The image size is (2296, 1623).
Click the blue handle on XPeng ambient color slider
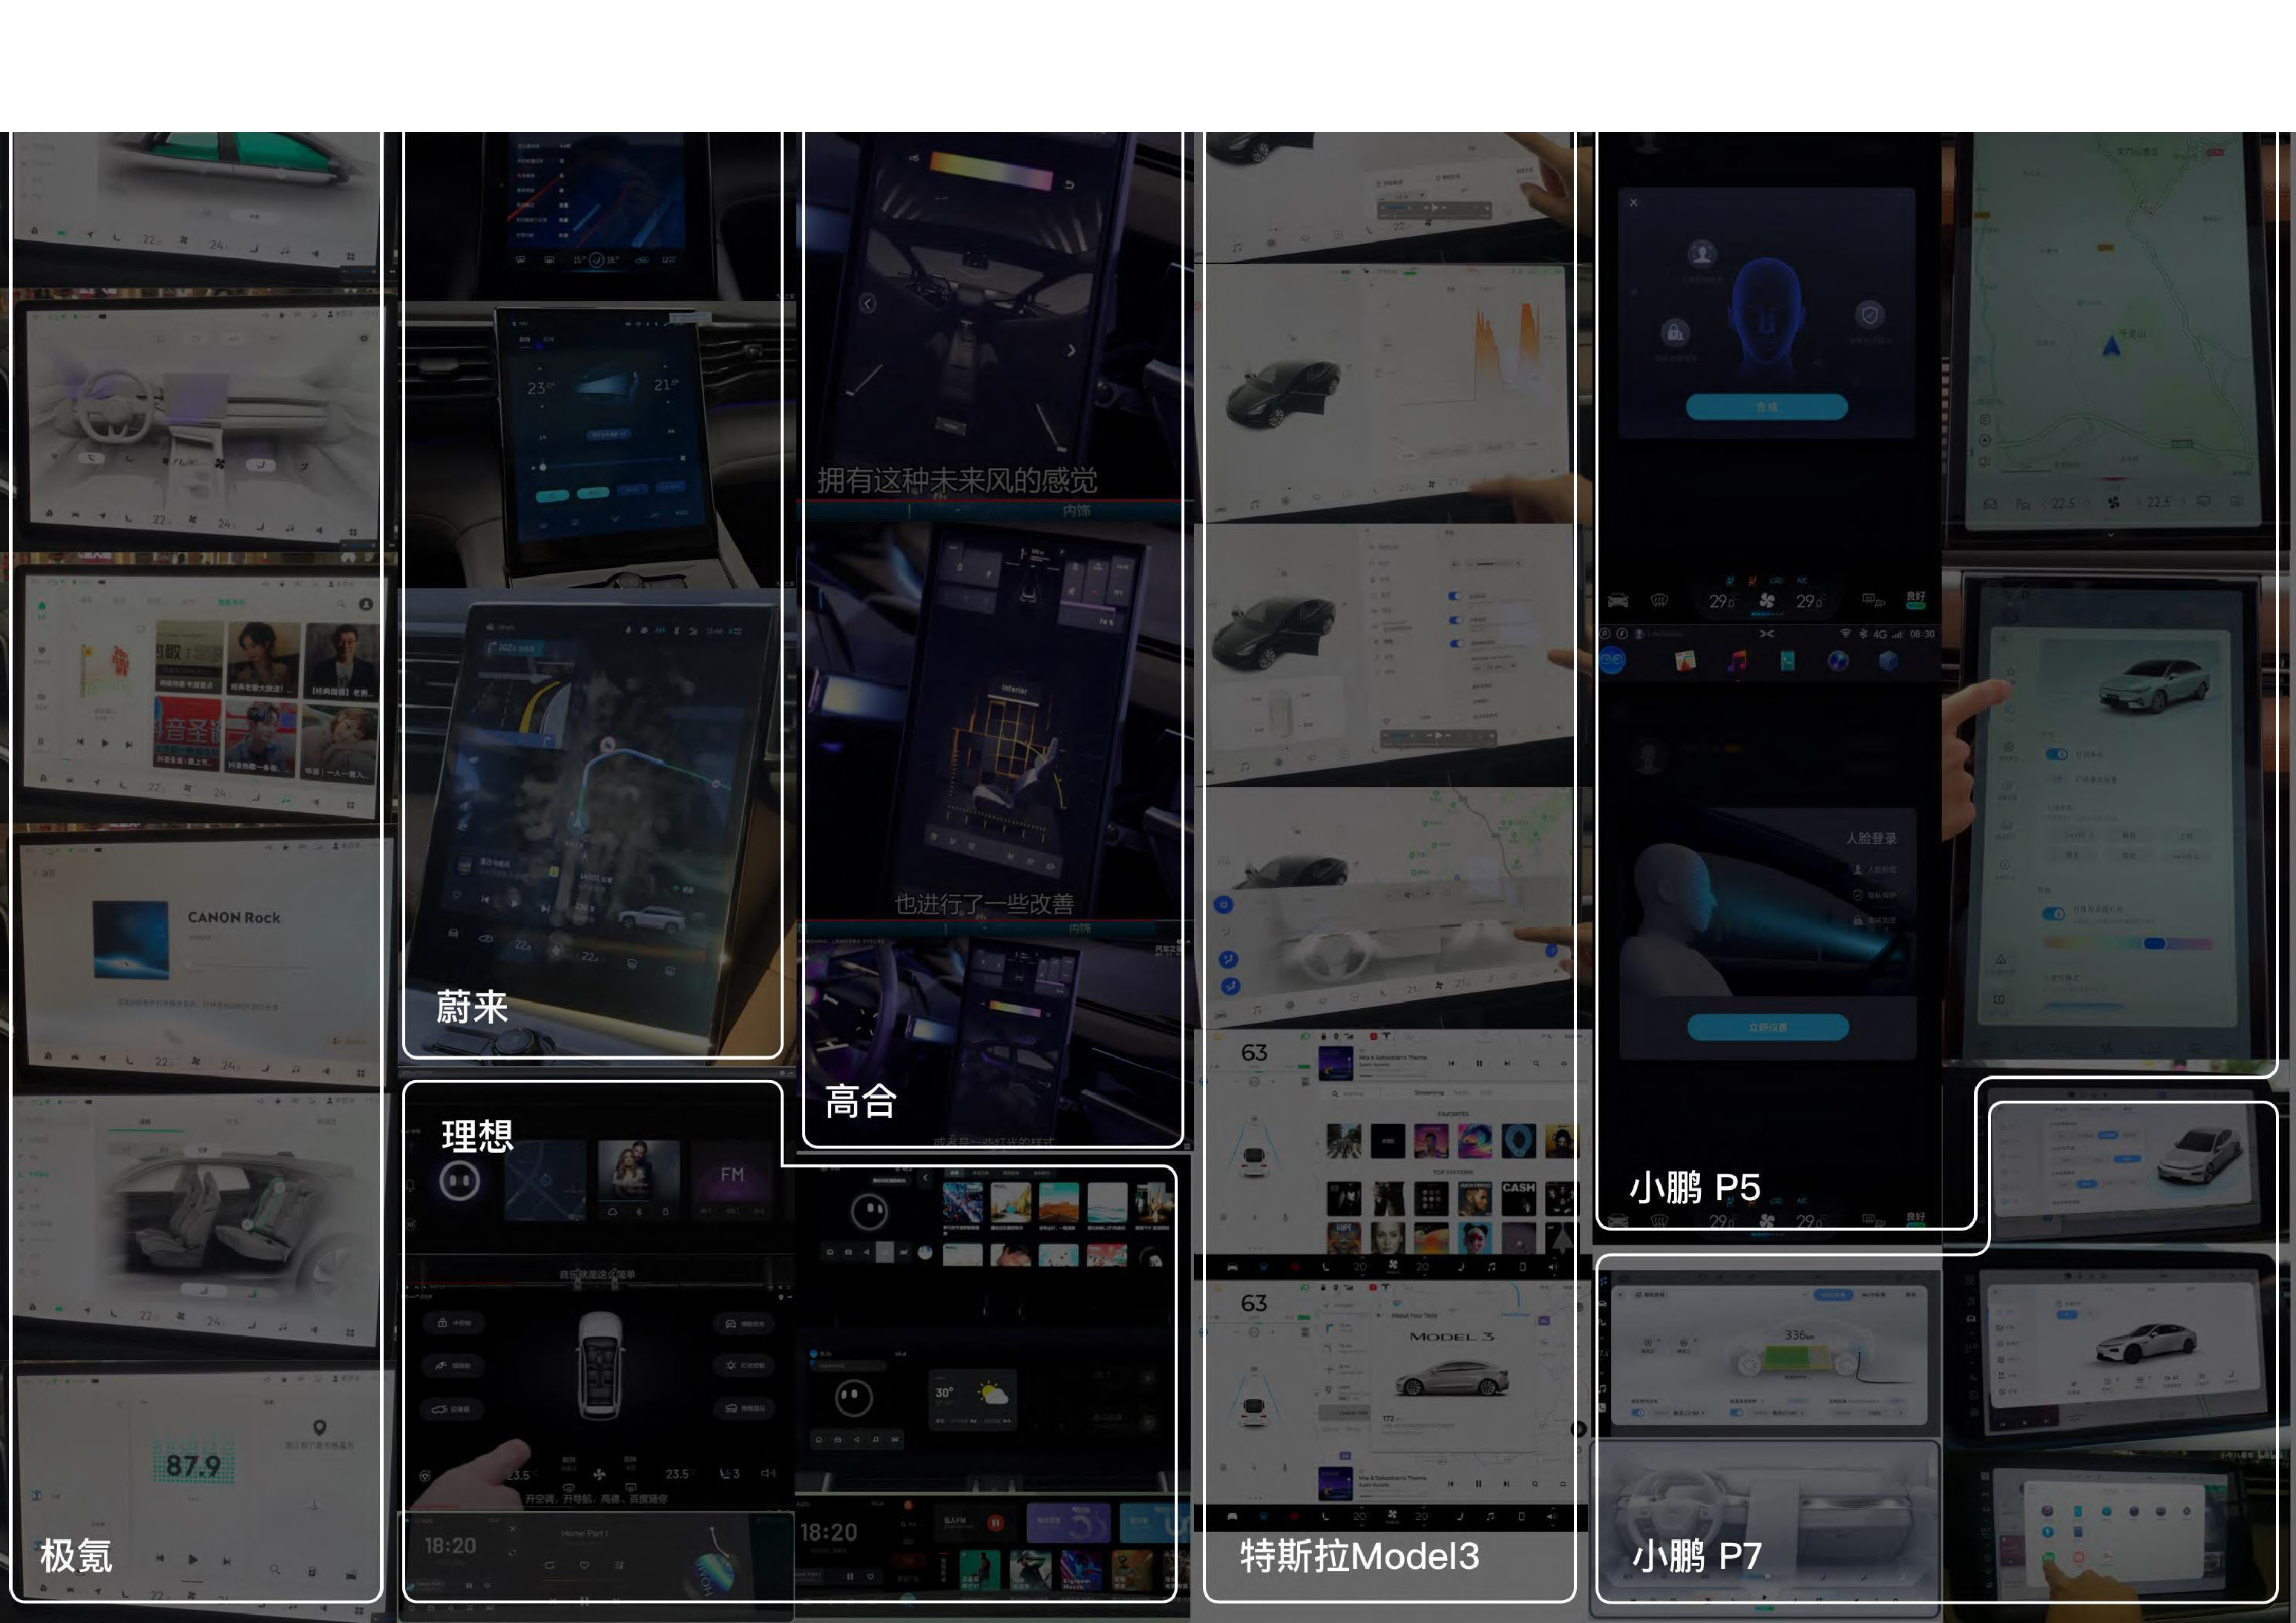[2154, 944]
